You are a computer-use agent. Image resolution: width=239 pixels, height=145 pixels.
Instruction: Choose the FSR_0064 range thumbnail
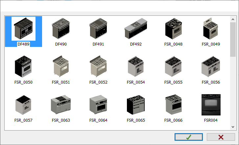point(98,105)
